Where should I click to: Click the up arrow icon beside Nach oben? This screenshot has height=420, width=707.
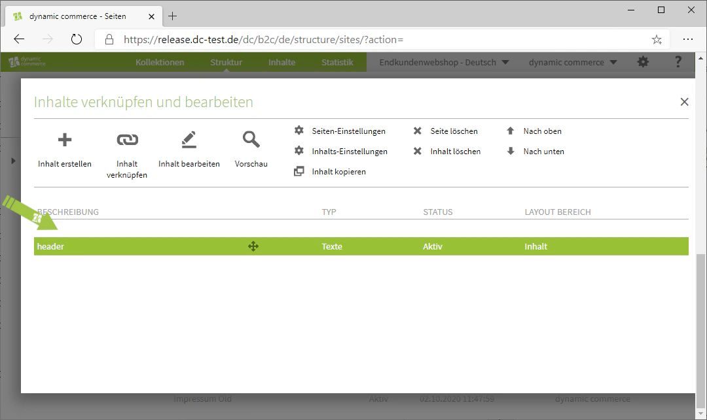coord(511,131)
